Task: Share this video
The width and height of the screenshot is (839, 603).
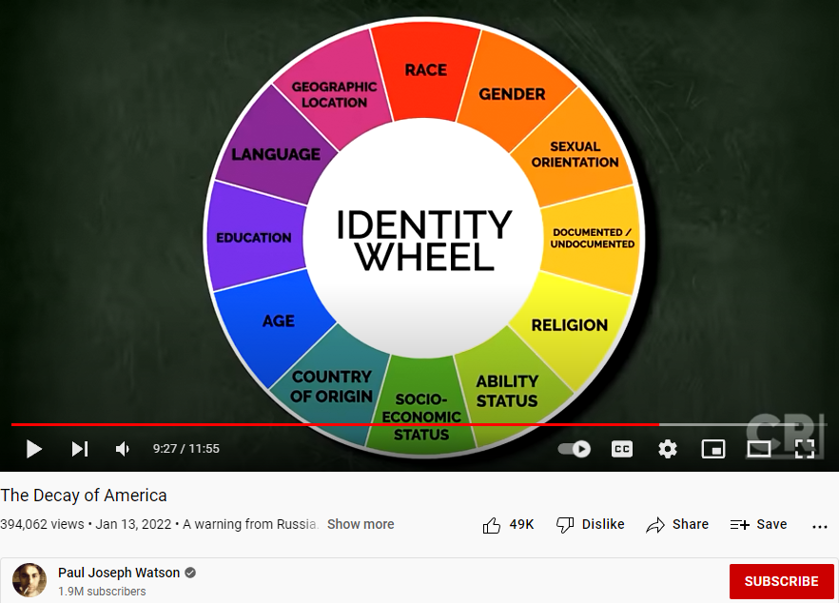Action: click(677, 525)
